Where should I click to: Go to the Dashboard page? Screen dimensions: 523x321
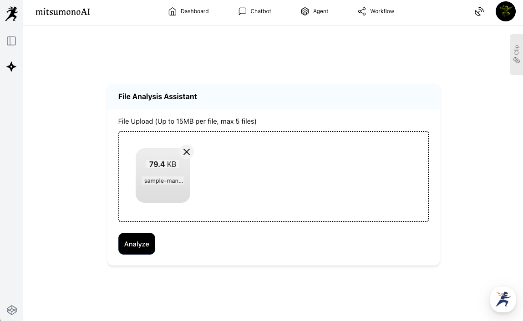(x=188, y=11)
